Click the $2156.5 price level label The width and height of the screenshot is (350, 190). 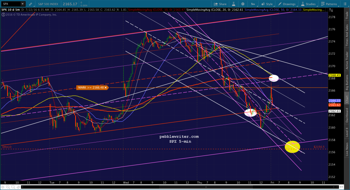[319, 147]
